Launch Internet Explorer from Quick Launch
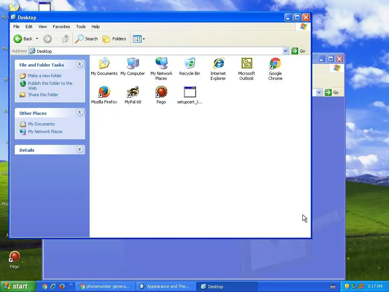 (53, 287)
